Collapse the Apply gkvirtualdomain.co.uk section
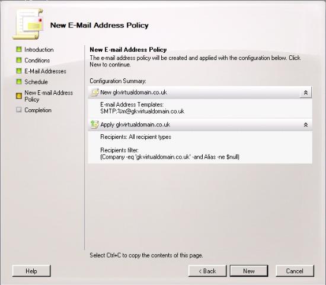Screen dimensions: 326x285 [x=306, y=125]
